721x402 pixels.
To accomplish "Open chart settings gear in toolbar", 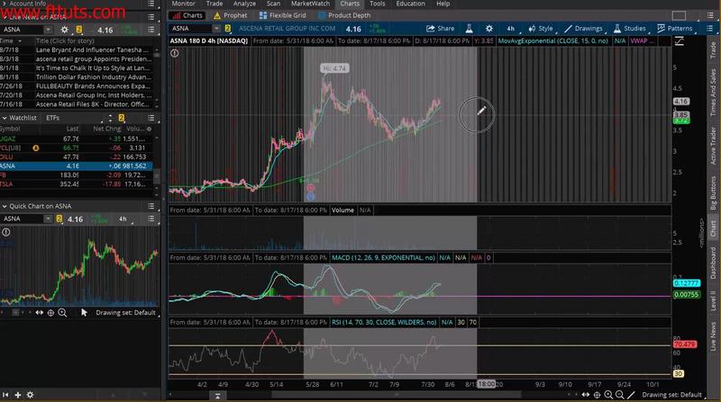I will 489,29.
